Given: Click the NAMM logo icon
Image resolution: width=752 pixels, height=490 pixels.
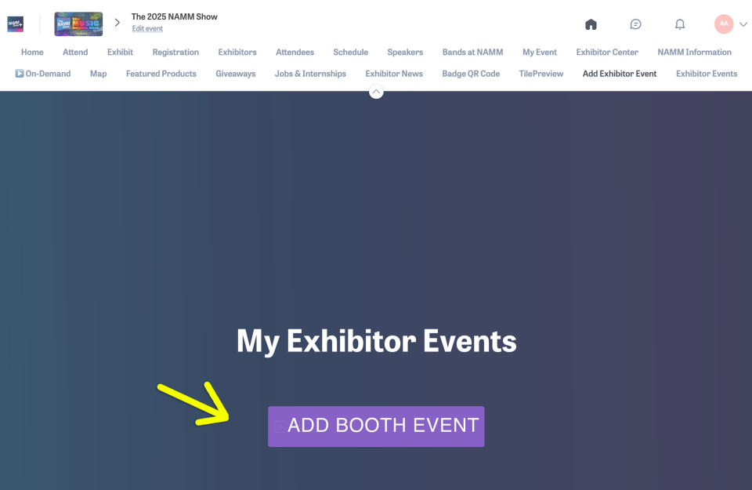Looking at the screenshot, I should 16,24.
